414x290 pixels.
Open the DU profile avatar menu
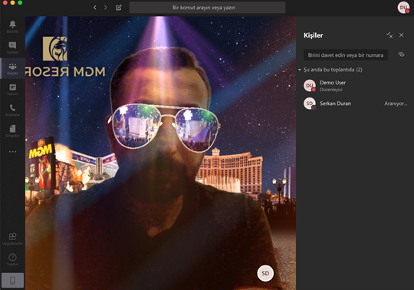point(403,8)
